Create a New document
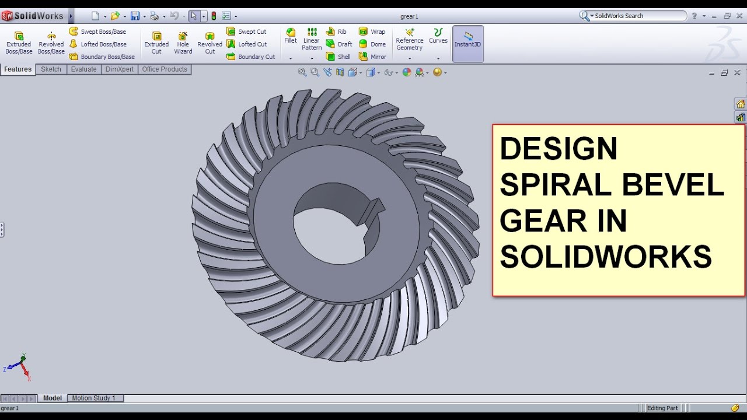This screenshot has height=420, width=747. click(x=96, y=16)
